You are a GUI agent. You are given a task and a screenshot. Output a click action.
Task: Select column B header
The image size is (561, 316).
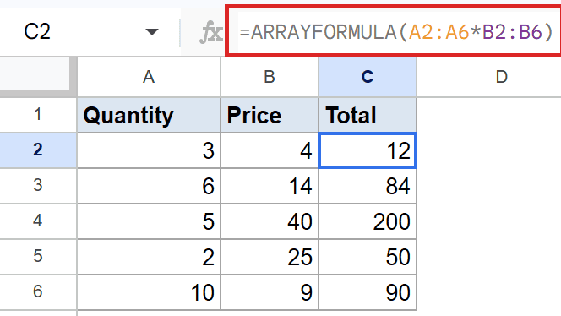pos(270,77)
